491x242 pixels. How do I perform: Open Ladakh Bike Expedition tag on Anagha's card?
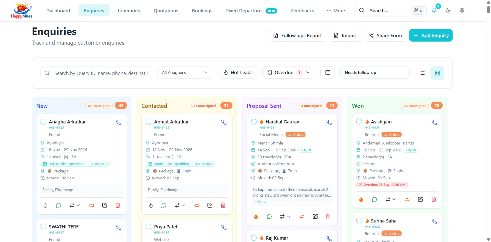pyautogui.click(x=75, y=164)
